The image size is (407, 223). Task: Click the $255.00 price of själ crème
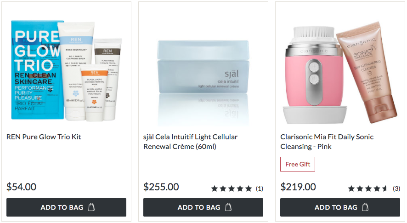coord(161,187)
